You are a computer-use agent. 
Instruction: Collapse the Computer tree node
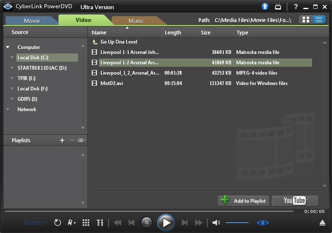[x=7, y=47]
